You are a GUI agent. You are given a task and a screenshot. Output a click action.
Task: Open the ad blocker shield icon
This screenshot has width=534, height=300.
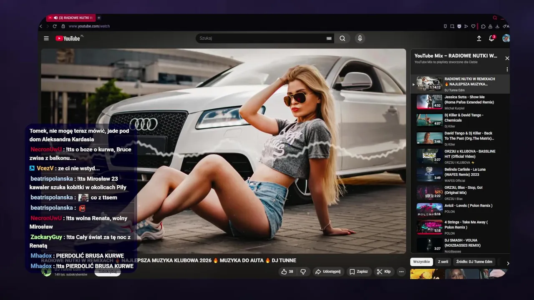click(459, 26)
